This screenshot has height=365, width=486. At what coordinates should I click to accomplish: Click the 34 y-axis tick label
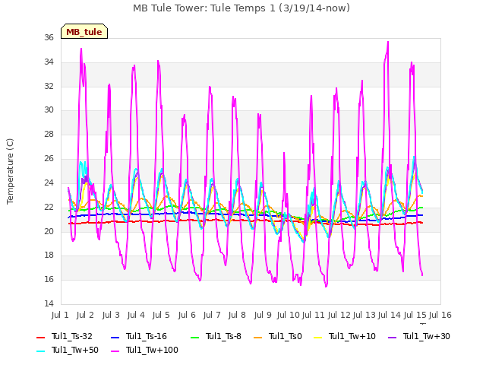49,62
